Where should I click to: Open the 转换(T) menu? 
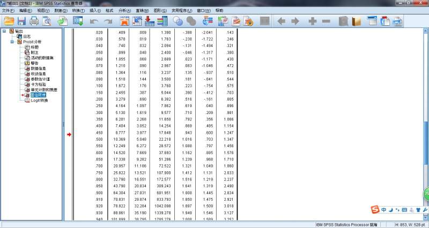(78, 11)
